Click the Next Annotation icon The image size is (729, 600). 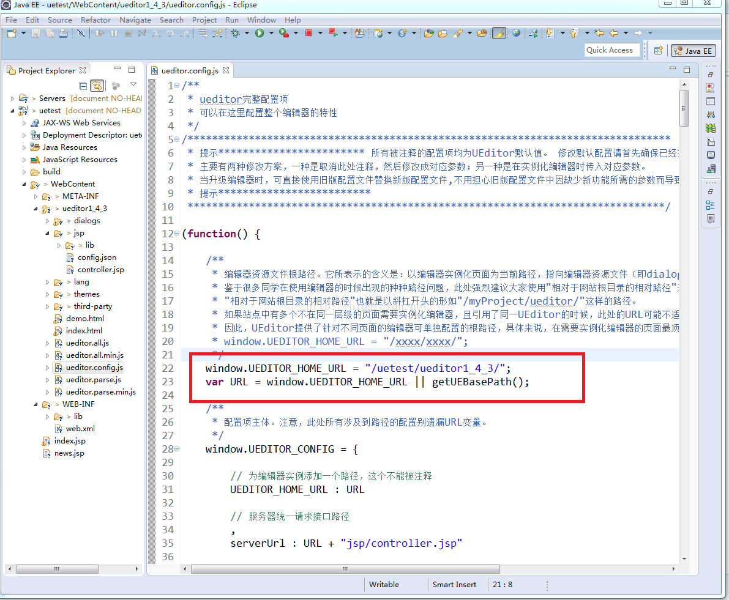point(550,33)
